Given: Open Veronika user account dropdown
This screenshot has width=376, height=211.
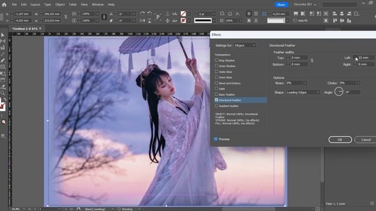Looking at the screenshot, I should coord(305,5).
